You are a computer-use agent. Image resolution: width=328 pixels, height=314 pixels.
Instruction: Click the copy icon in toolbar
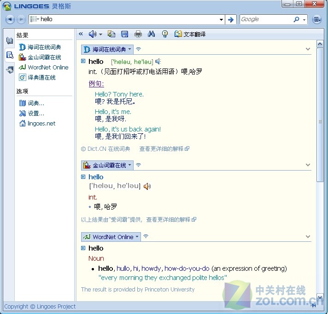(x=111, y=34)
